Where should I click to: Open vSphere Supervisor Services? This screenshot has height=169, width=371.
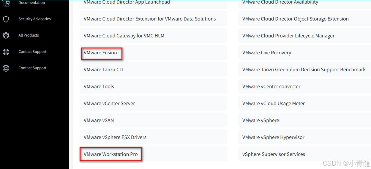click(x=304, y=154)
